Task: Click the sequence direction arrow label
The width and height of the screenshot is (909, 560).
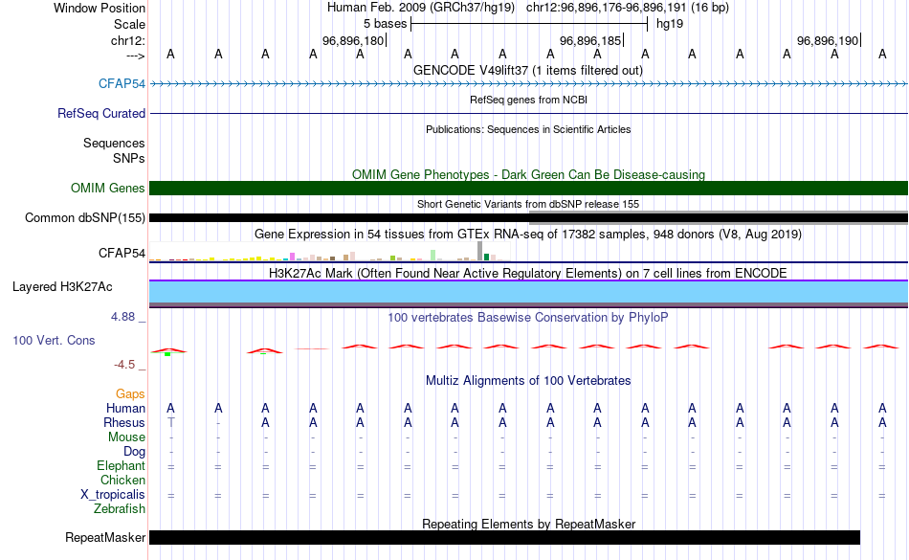Action: tap(135, 56)
